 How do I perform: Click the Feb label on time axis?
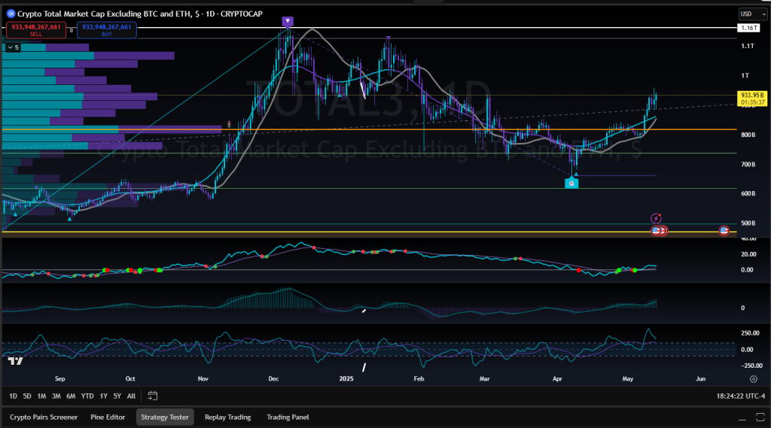pyautogui.click(x=419, y=379)
